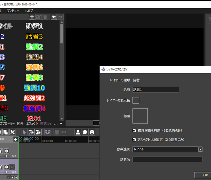This screenshot has height=180, width=211.
Task: Click the style list scrollbar thumb
Action: pyautogui.click(x=62, y=34)
